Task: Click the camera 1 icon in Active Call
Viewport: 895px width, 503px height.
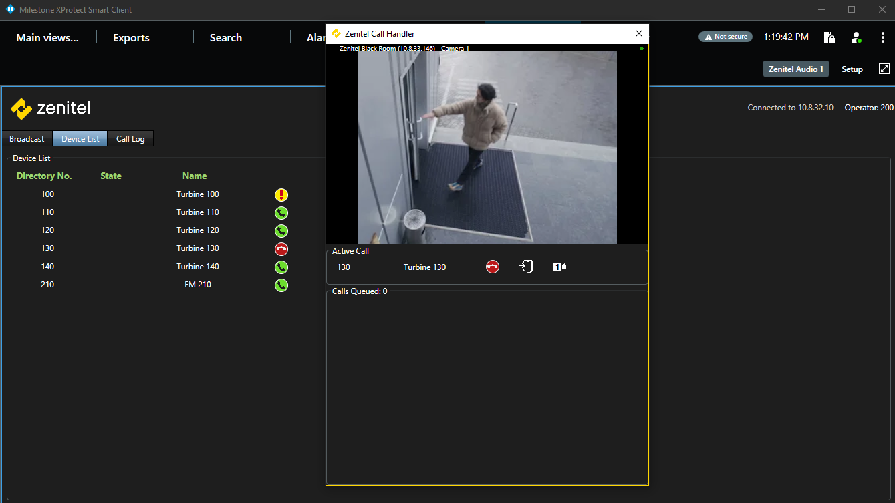Action: [559, 267]
